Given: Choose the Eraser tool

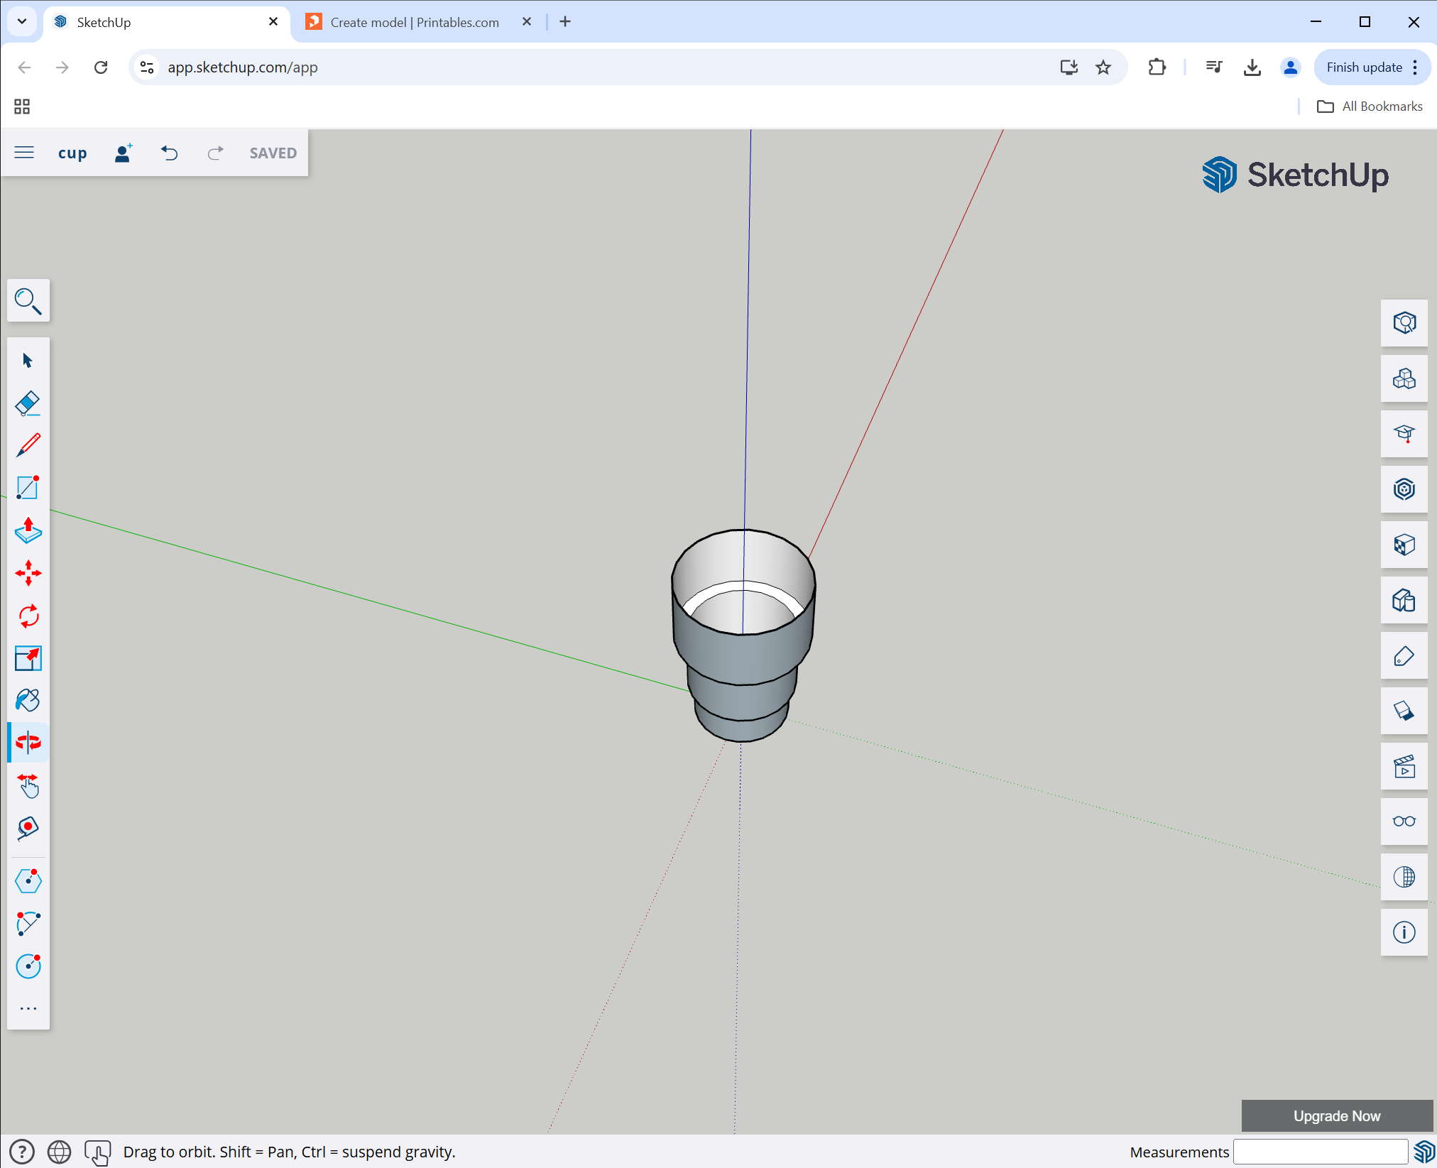Looking at the screenshot, I should [x=28, y=403].
